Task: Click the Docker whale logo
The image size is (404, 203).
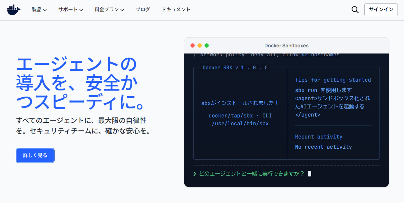Action: [14, 10]
